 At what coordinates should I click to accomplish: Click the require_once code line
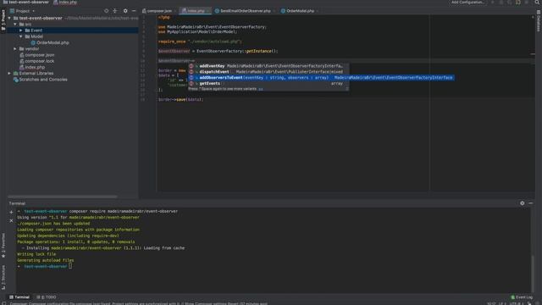200,42
